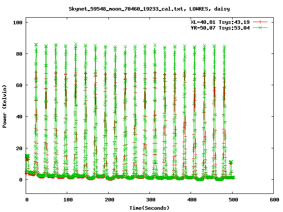
Task: Click the y-axis tick label 100
Action: [x=18, y=23]
